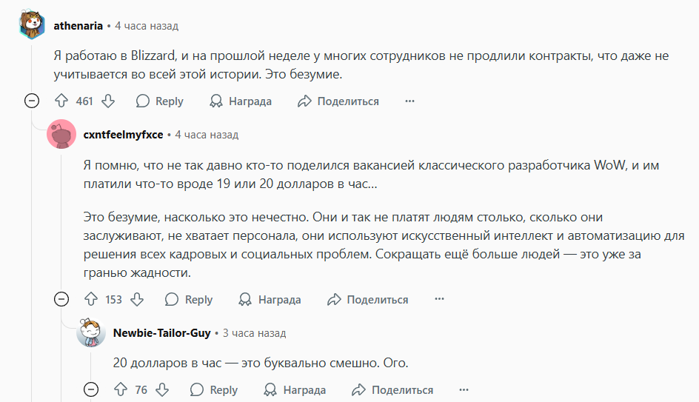Screen dimensions: 699x402
Task: Downvote athenaria's comment with 461 votes
Action: (108, 101)
